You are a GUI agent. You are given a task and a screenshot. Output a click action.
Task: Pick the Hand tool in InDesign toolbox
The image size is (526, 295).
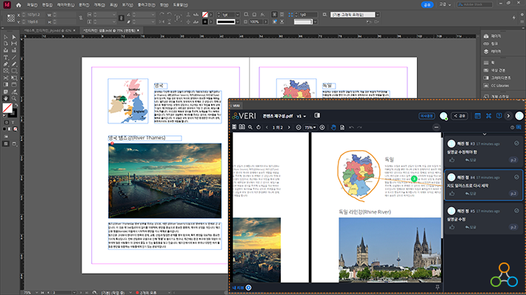6,98
